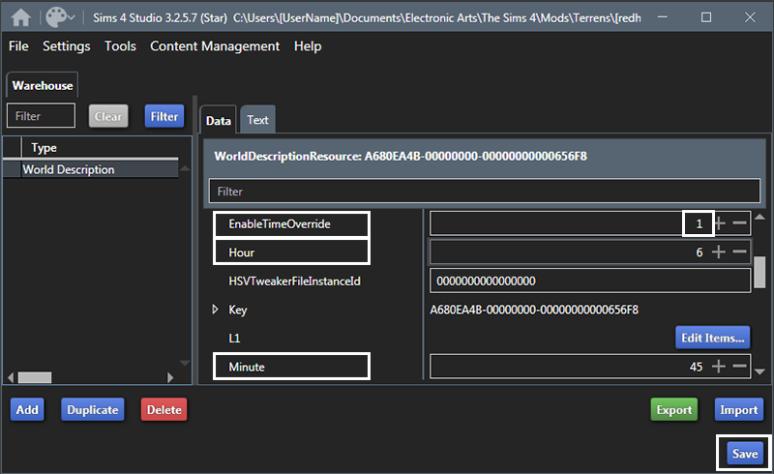Switch to the Text tab

(x=257, y=120)
